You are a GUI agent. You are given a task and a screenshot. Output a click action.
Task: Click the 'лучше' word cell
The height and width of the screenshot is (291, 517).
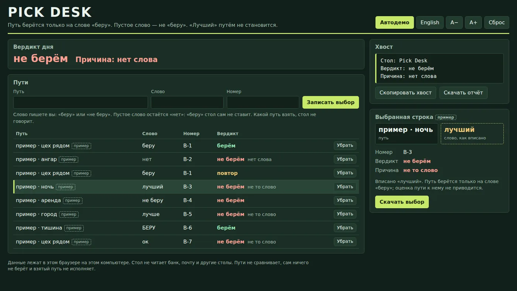click(151, 214)
